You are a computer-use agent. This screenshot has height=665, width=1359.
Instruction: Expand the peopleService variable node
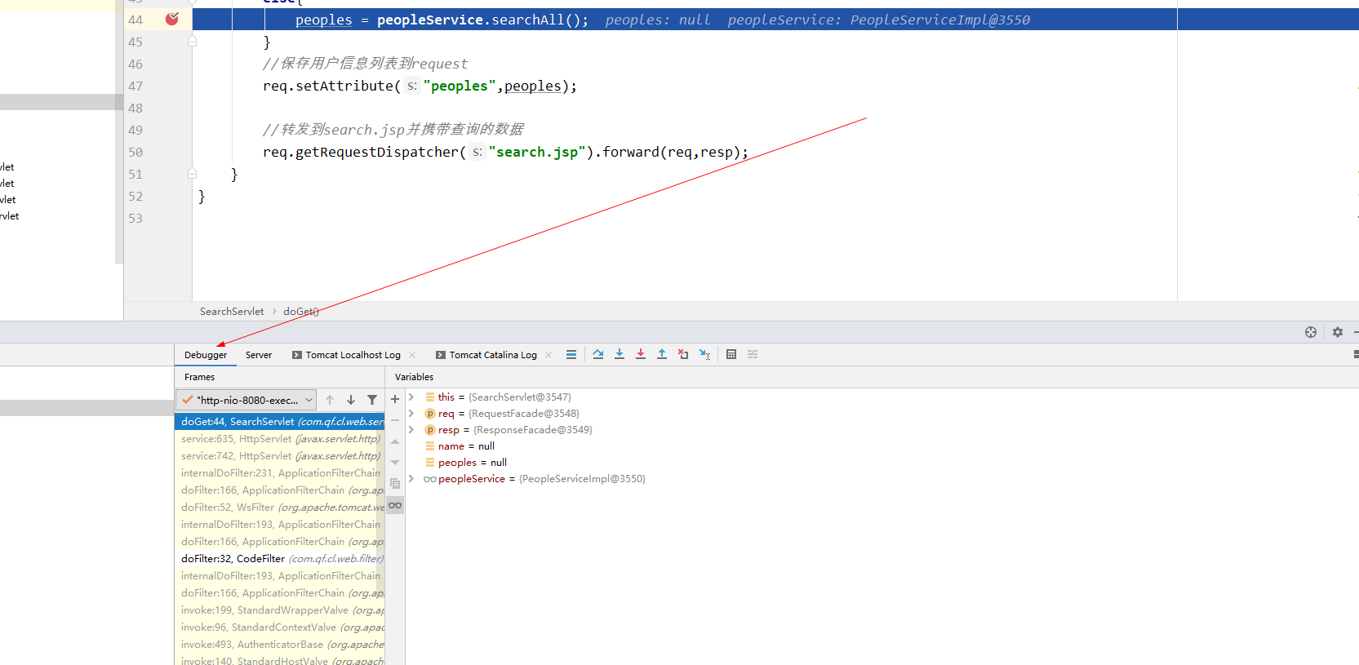(411, 479)
